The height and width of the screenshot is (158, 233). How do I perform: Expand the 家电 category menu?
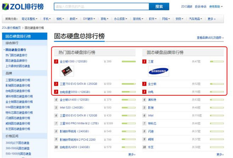click(x=104, y=19)
